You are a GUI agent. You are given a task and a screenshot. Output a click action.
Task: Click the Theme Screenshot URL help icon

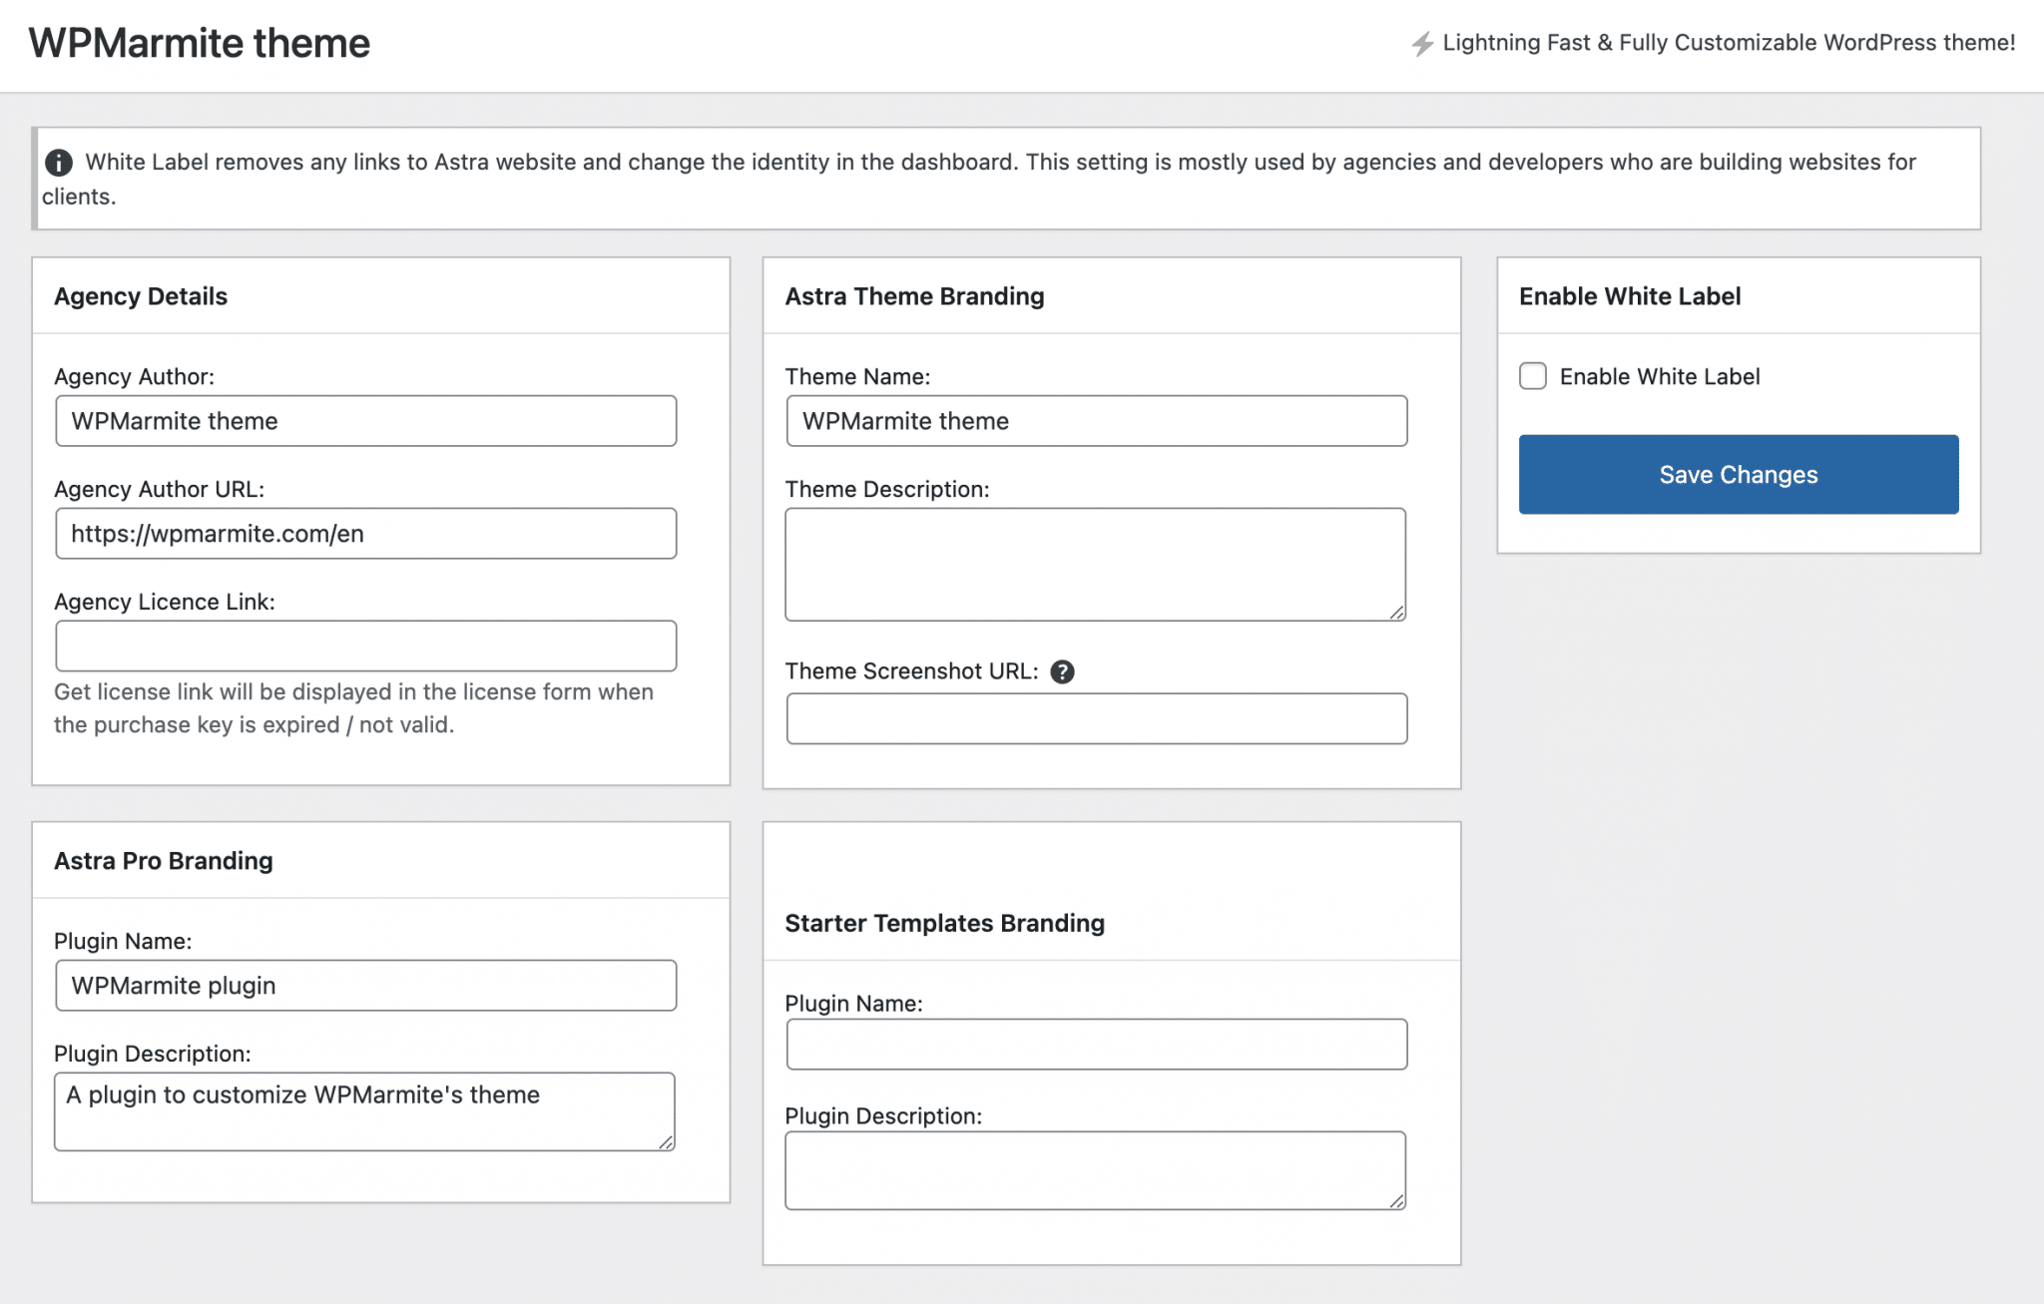pyautogui.click(x=1063, y=671)
